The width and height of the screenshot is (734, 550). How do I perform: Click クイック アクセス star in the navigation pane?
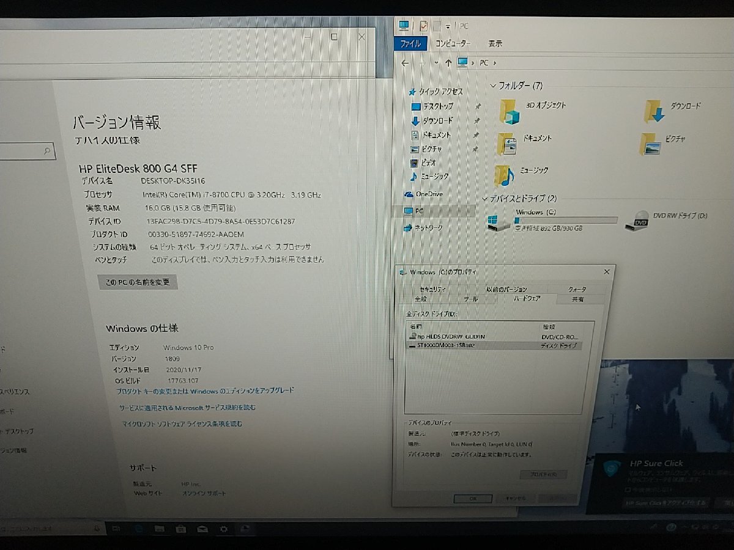pyautogui.click(x=412, y=92)
